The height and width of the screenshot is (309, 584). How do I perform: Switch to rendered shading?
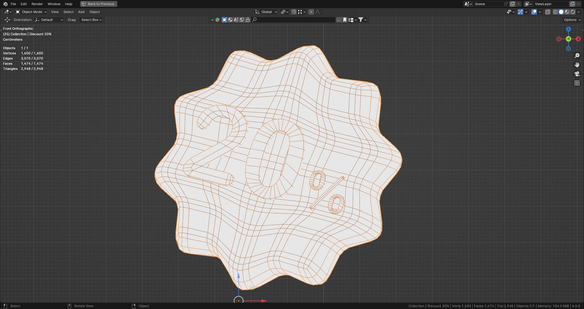coord(573,12)
